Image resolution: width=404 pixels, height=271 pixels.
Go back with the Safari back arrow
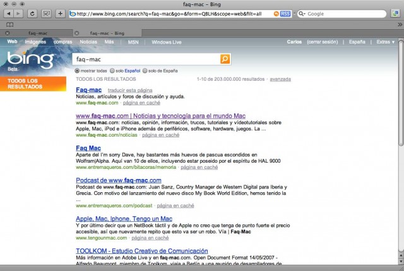pos(8,14)
